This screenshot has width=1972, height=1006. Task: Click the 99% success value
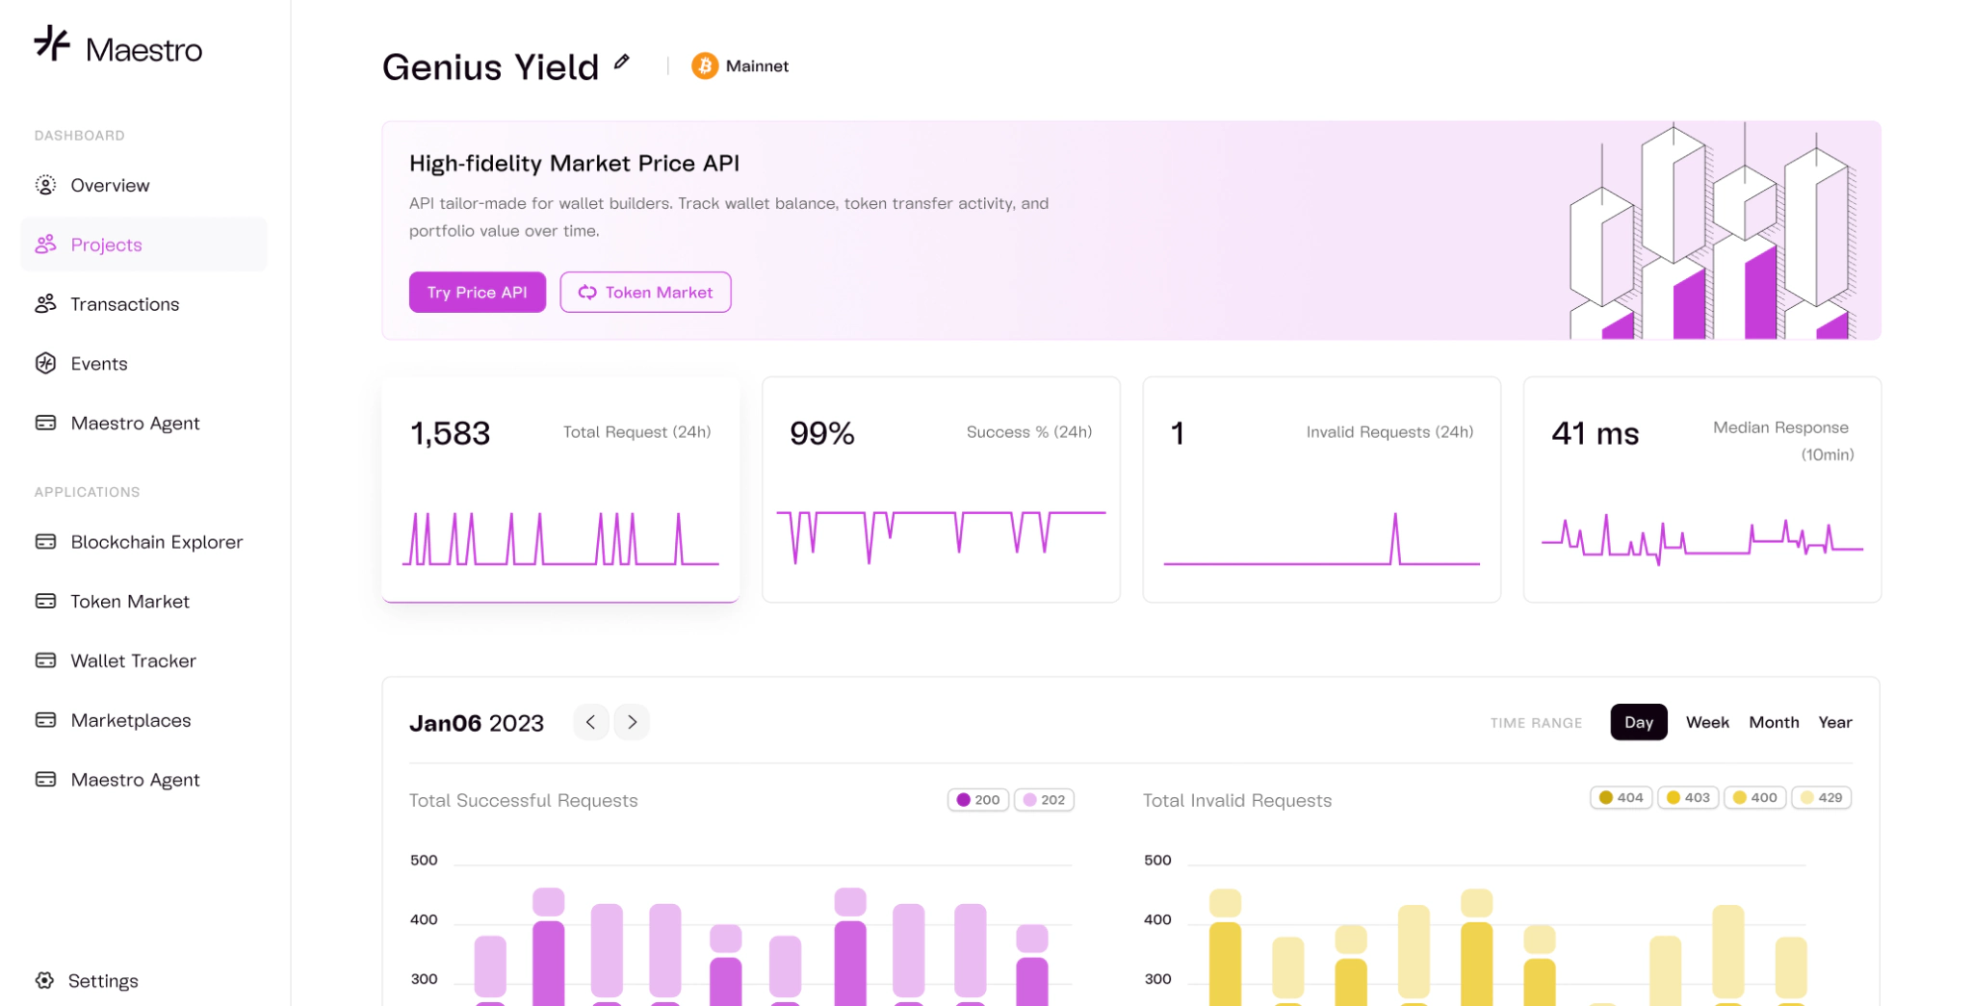tap(822, 433)
